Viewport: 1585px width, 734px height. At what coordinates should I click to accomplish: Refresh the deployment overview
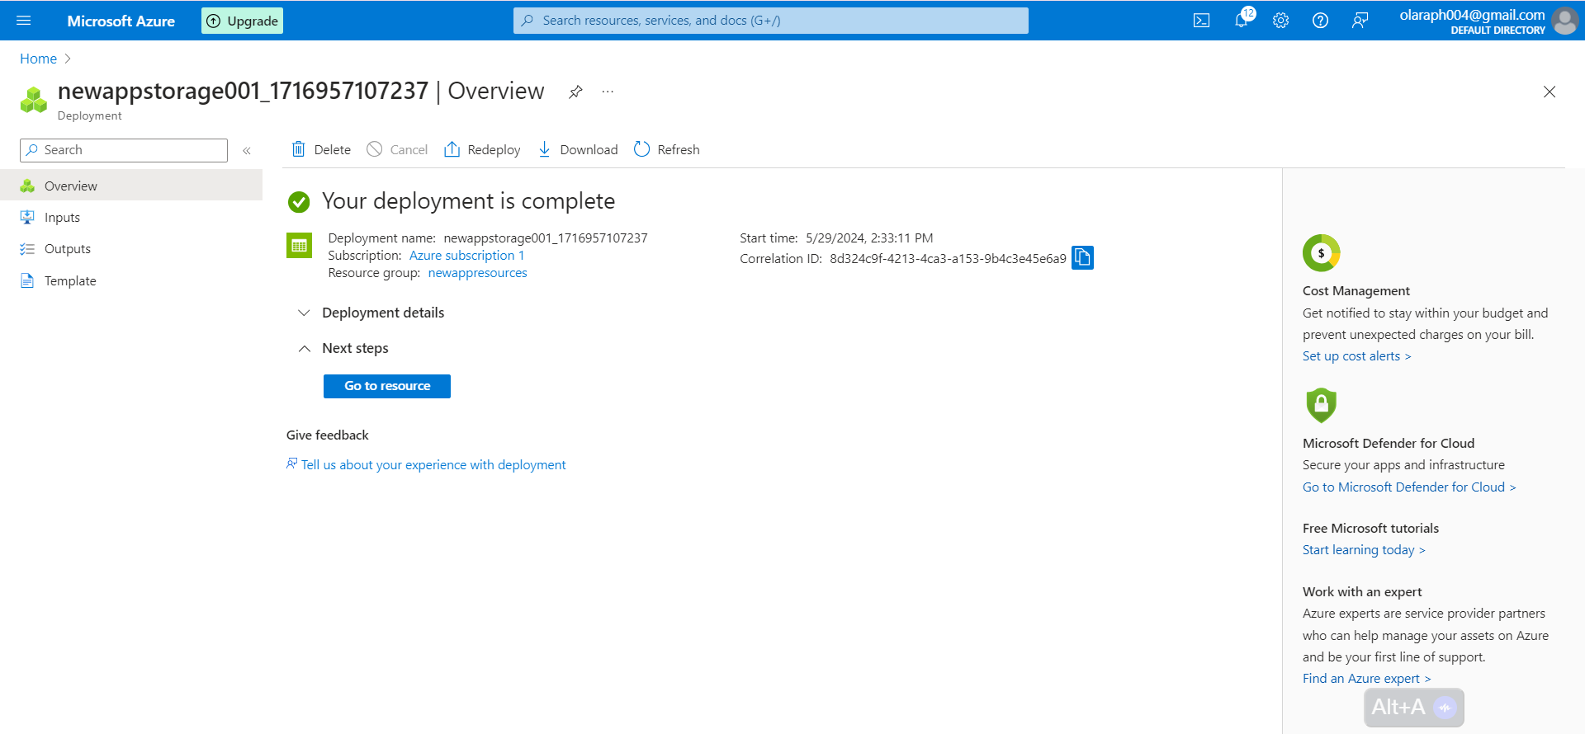667,149
